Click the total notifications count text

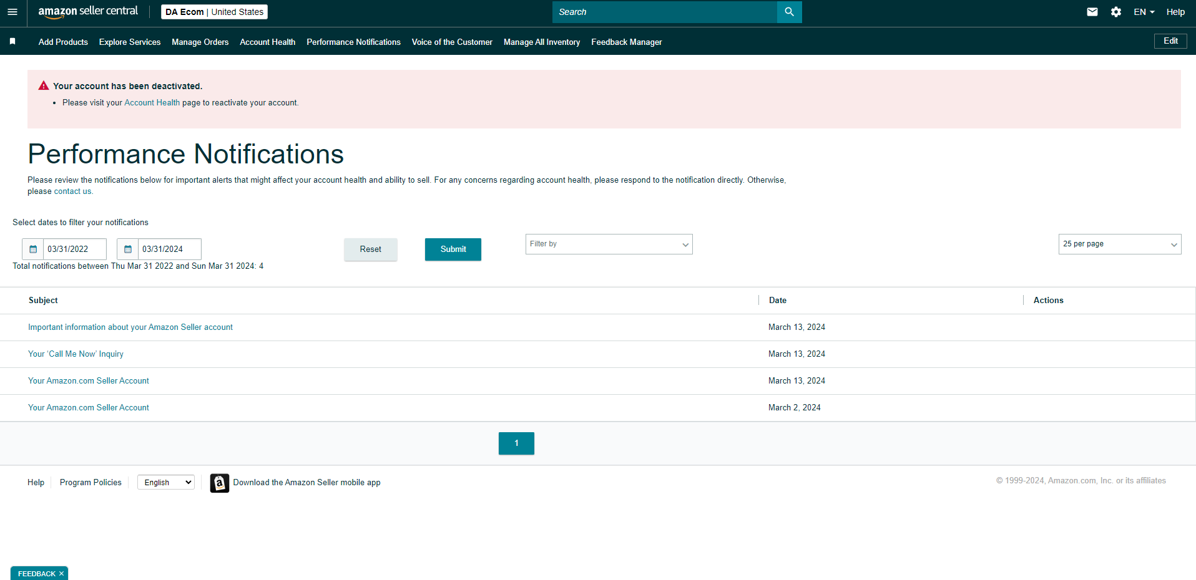pyautogui.click(x=138, y=266)
